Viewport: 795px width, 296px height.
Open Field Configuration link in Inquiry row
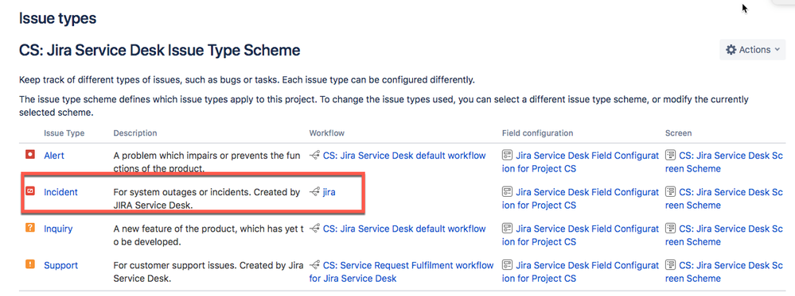(x=581, y=235)
